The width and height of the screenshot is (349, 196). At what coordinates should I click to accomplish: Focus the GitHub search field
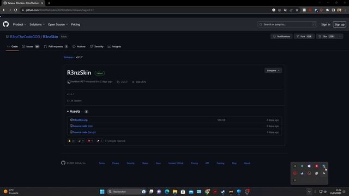click(x=287, y=24)
